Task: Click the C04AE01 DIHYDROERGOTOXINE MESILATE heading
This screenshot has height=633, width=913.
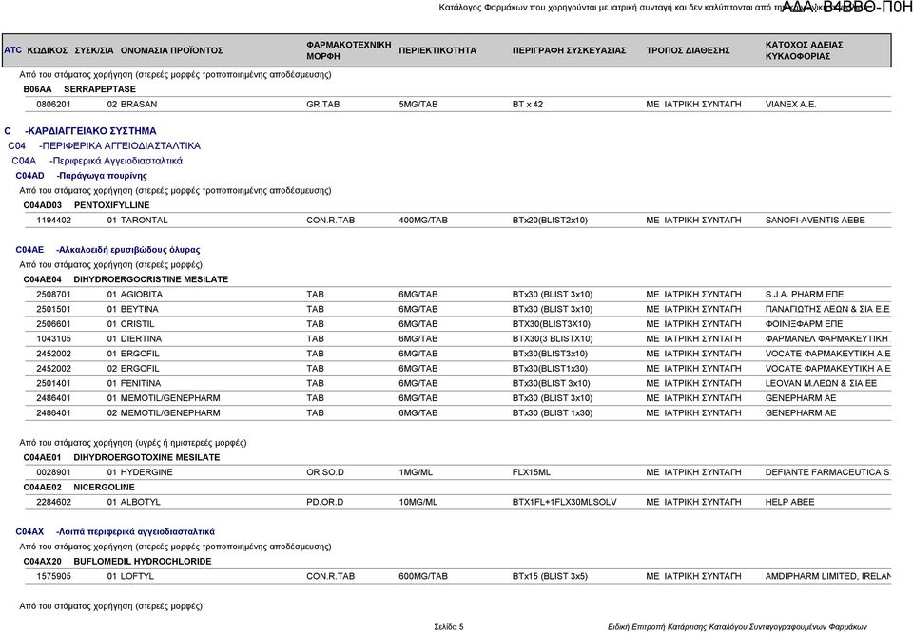Action: pos(122,457)
